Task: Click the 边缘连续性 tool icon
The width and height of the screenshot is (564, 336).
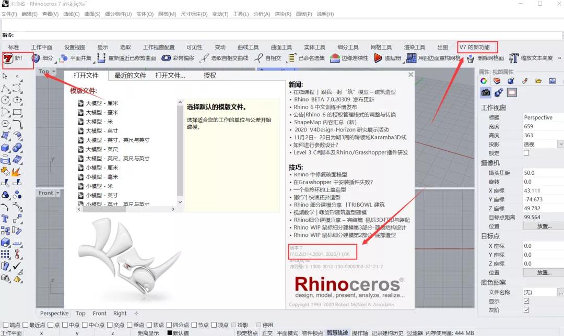Action: 335,58
